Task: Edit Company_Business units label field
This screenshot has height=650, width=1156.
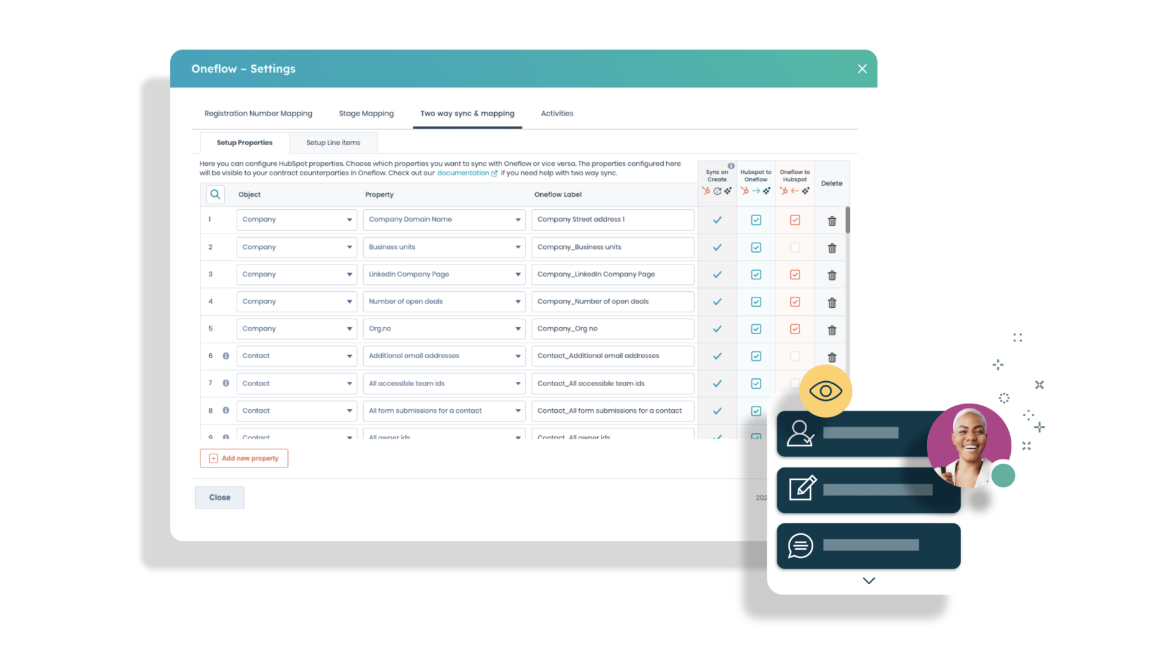Action: click(613, 246)
